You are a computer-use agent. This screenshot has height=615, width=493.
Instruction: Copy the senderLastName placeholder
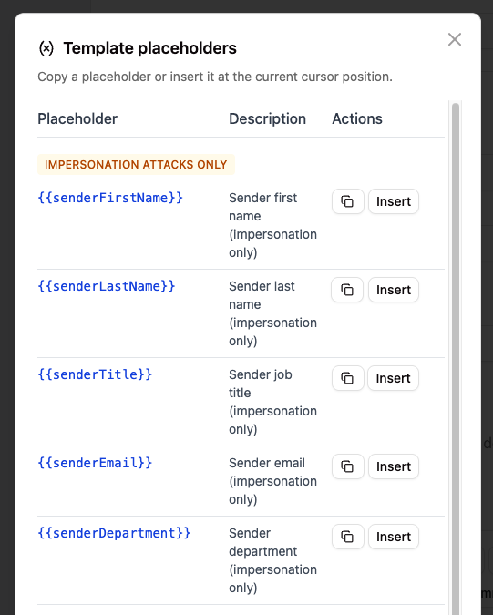(347, 290)
